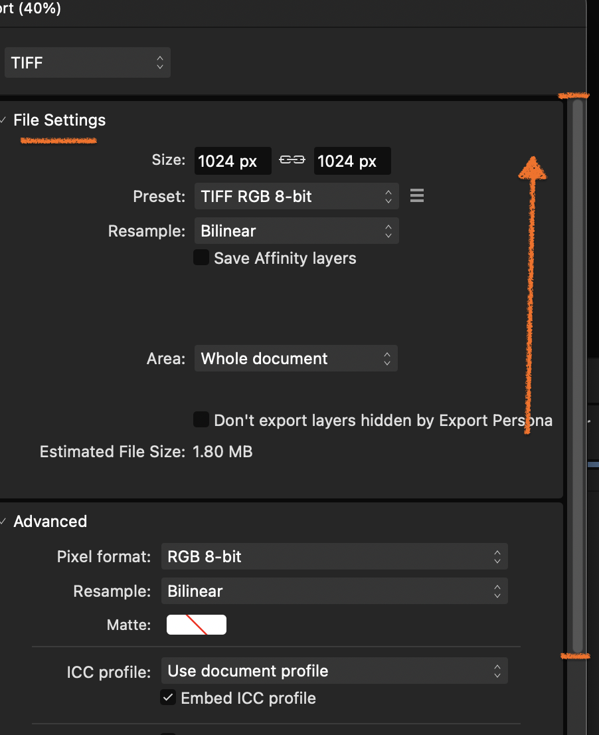The image size is (599, 735).
Task: Open the File Settings Resample Bilinear dropdown
Action: [x=296, y=231]
